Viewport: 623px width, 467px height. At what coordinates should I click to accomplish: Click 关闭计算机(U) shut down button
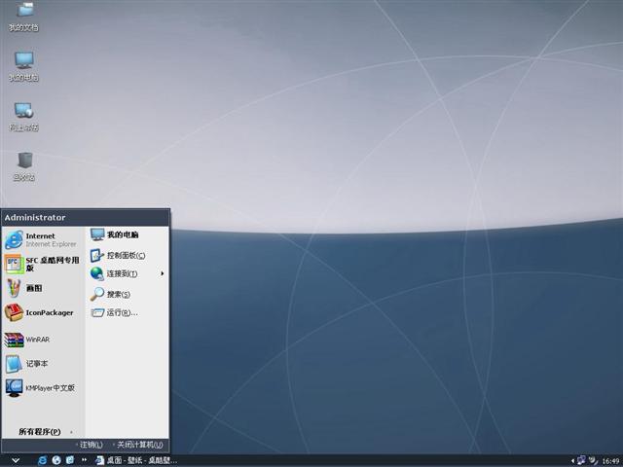(x=138, y=445)
